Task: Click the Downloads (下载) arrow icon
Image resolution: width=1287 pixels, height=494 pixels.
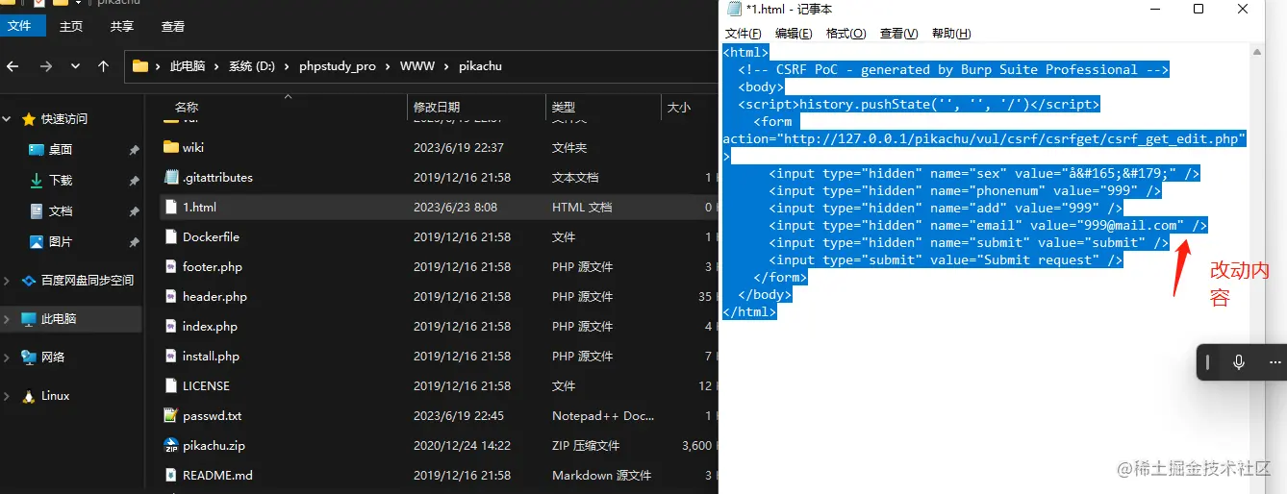Action: [37, 180]
